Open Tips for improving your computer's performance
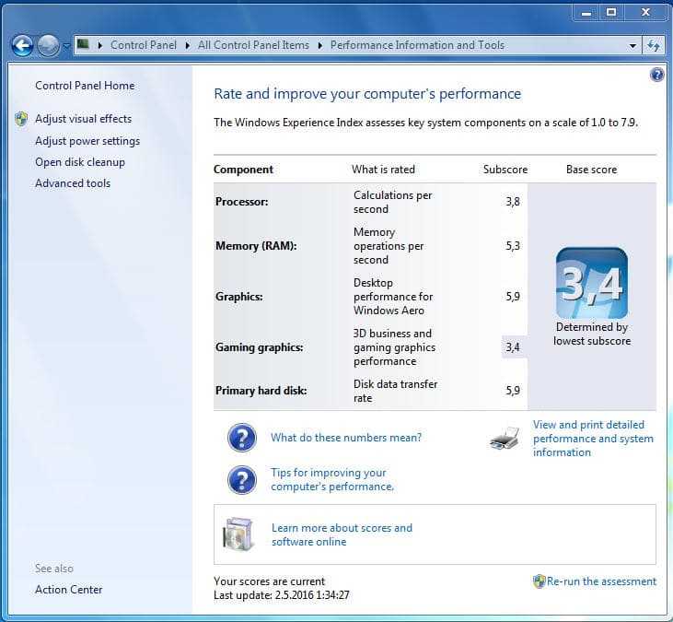This screenshot has width=673, height=622. pos(332,479)
